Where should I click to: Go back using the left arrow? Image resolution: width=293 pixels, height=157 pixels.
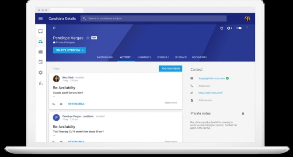(54, 28)
